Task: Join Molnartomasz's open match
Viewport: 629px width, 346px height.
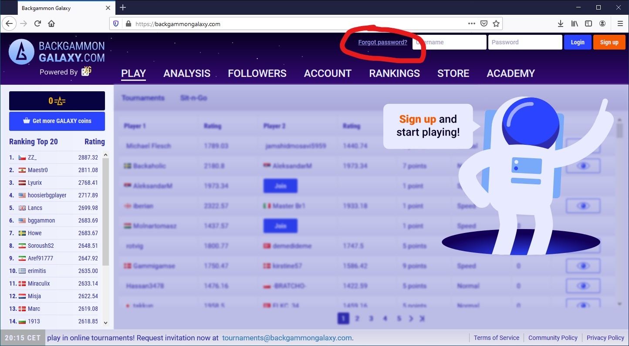Action: pos(281,226)
